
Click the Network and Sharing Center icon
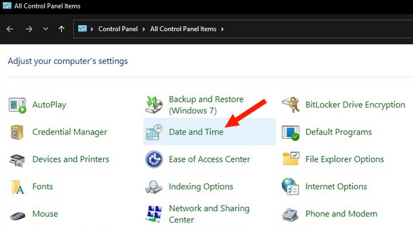click(x=154, y=214)
